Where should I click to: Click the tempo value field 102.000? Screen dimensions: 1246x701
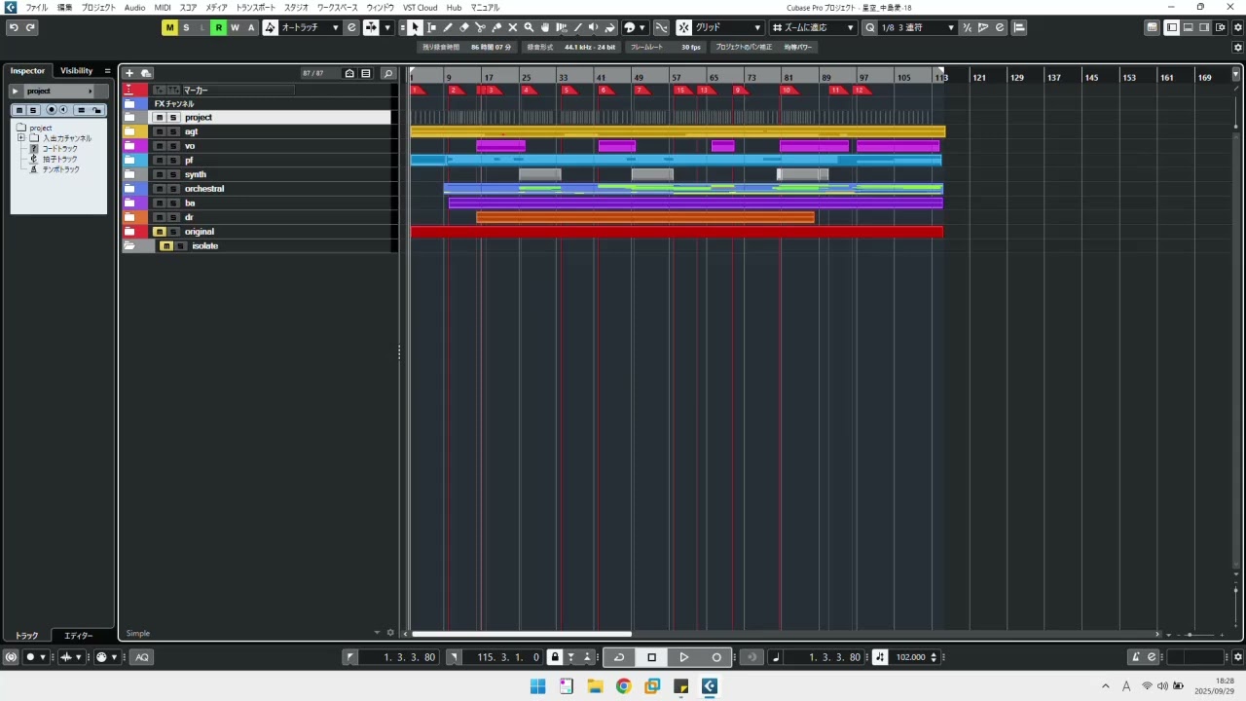[910, 657]
